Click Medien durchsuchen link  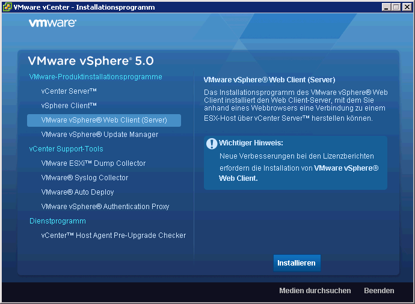point(315,291)
